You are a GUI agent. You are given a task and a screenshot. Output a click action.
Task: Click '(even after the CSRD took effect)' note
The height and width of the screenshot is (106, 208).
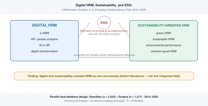(104, 34)
